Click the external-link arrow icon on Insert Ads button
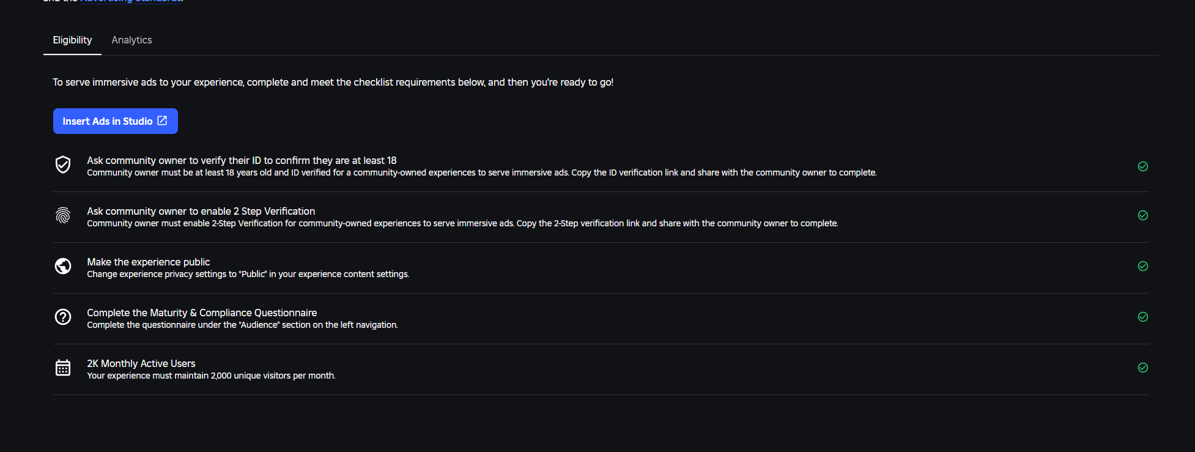 click(162, 120)
